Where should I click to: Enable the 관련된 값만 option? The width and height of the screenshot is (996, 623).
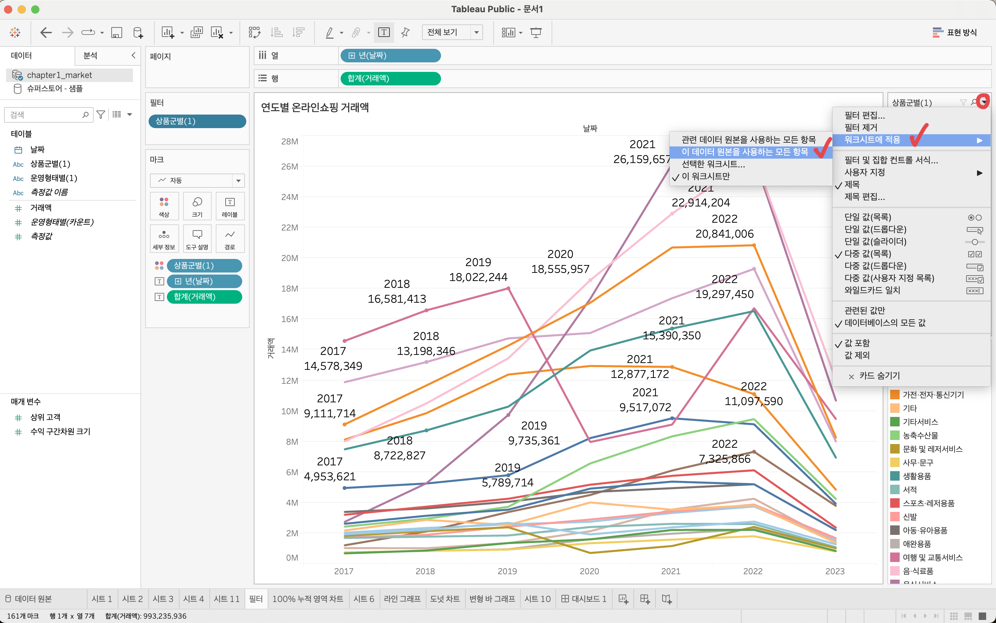pyautogui.click(x=864, y=310)
